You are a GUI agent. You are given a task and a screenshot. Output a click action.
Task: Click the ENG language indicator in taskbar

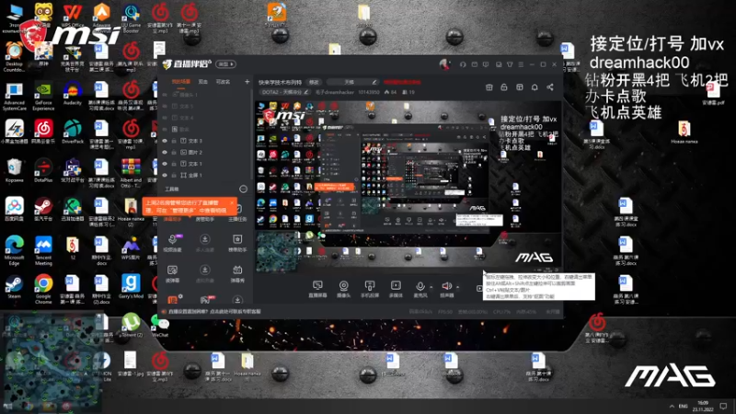684,406
